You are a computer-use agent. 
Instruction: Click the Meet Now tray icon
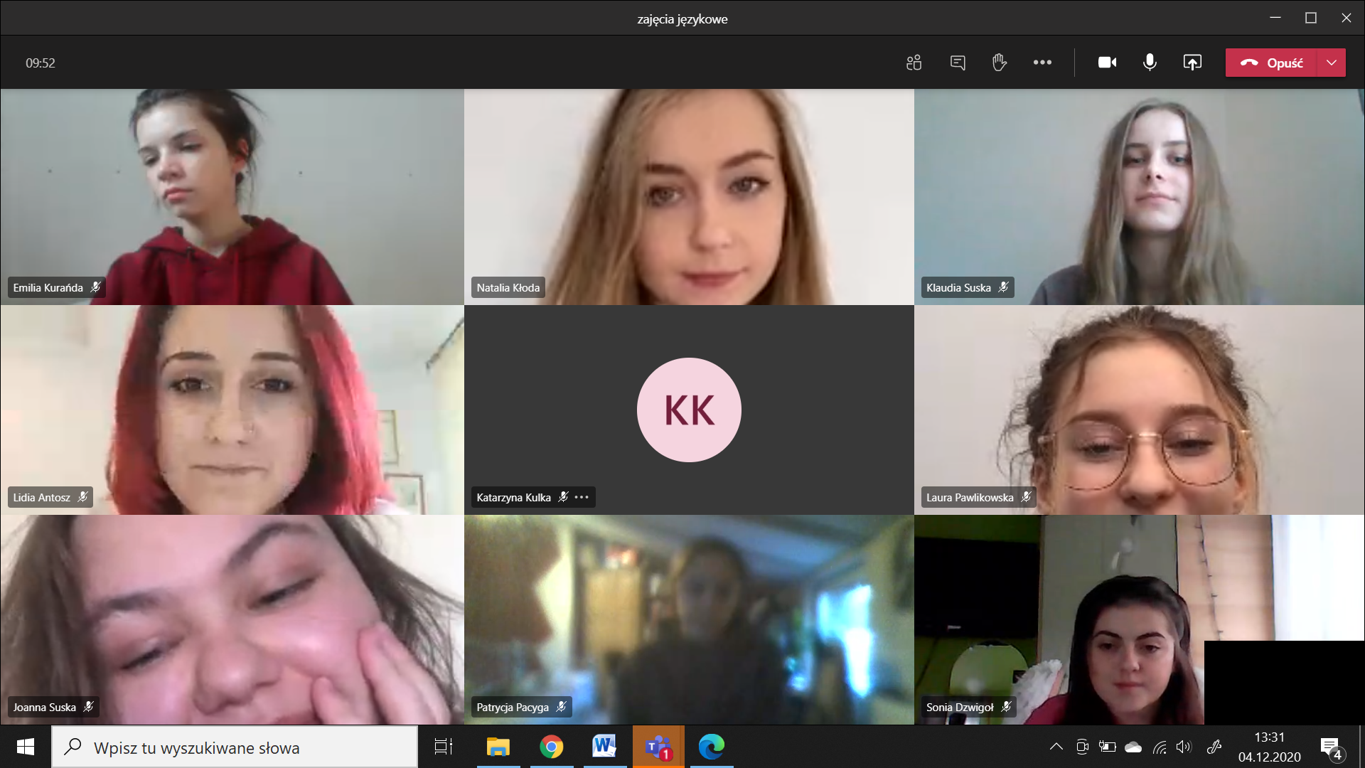(1082, 747)
